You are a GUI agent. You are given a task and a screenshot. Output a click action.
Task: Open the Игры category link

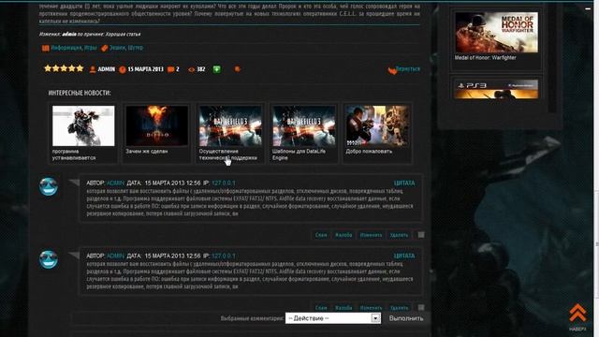(x=91, y=48)
